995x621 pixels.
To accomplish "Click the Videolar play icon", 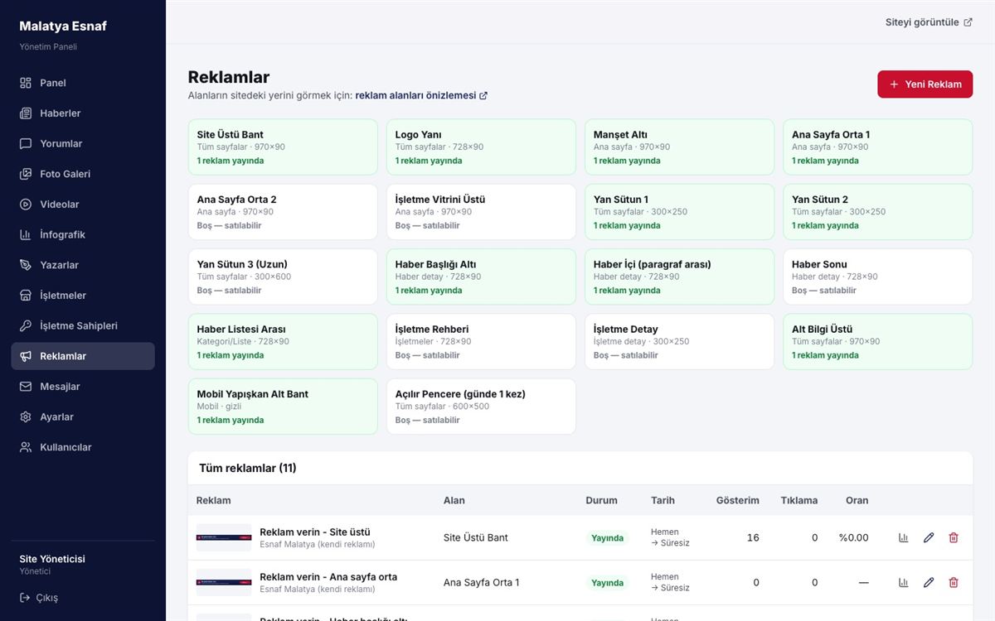I will point(26,205).
